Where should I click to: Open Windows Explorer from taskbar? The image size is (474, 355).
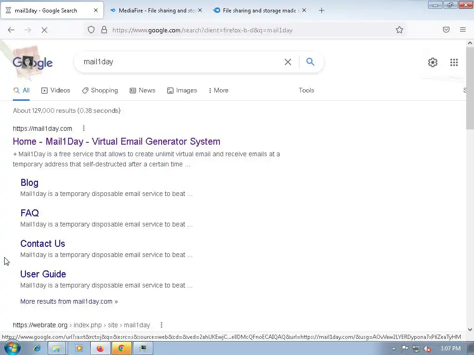pyautogui.click(x=56, y=349)
